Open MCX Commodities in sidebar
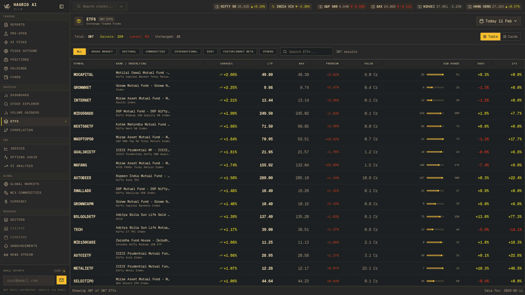 click(35, 193)
